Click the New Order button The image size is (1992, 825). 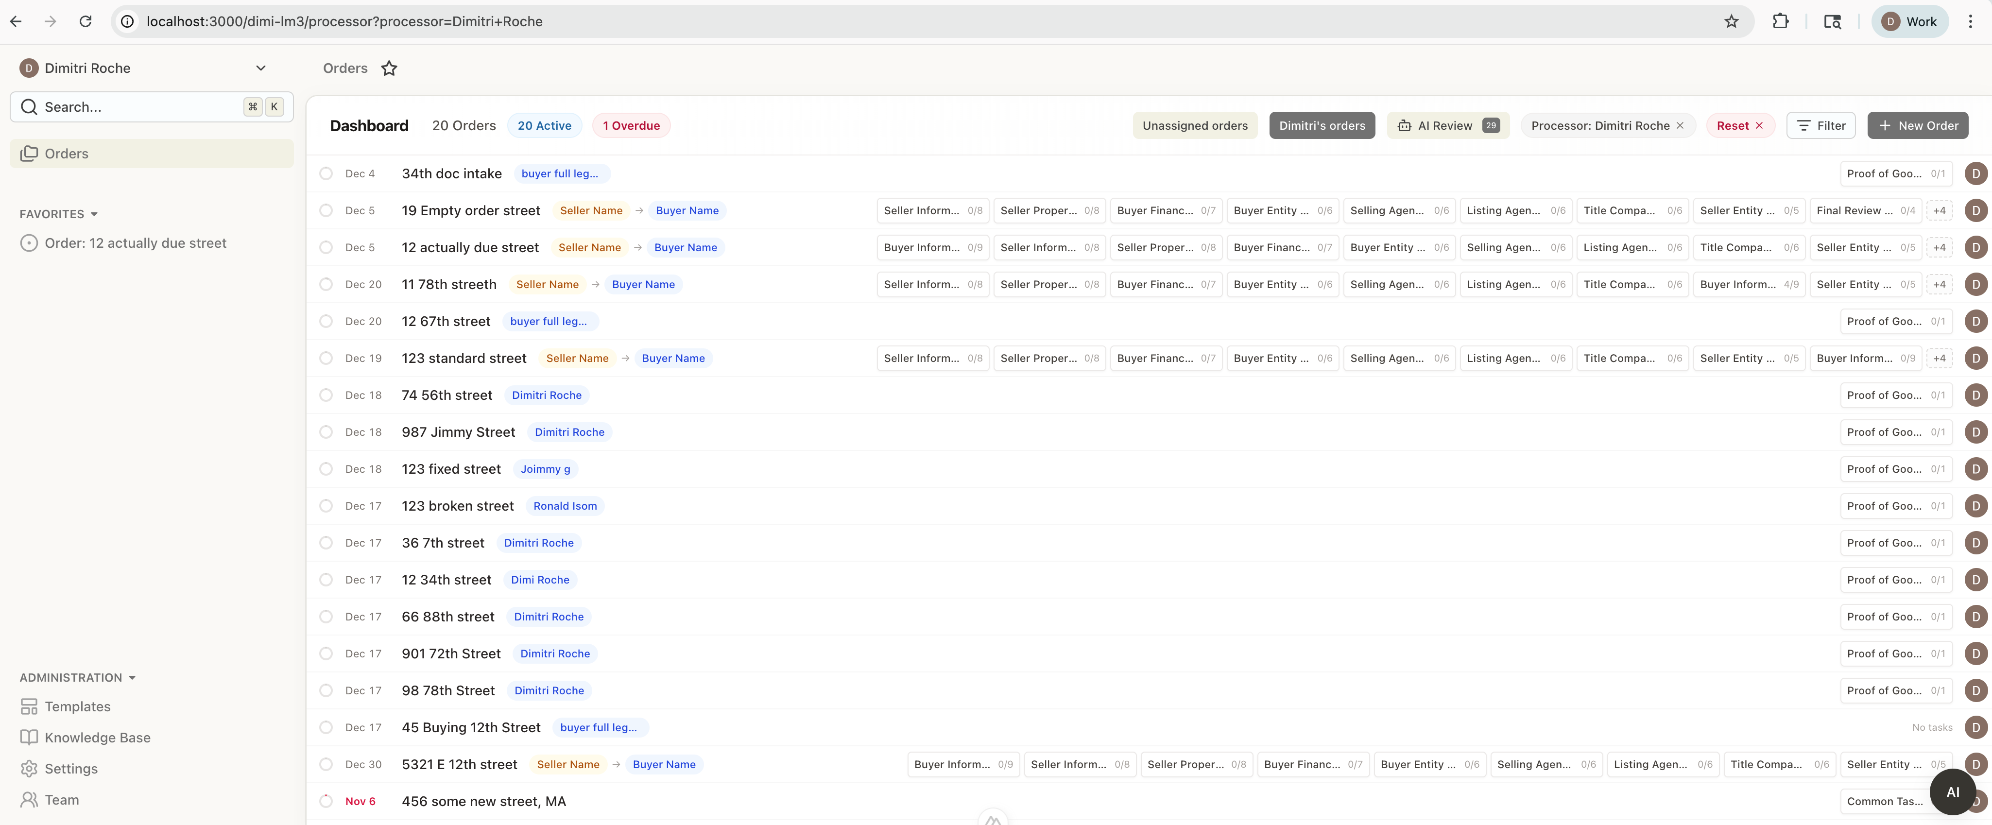point(1917,126)
